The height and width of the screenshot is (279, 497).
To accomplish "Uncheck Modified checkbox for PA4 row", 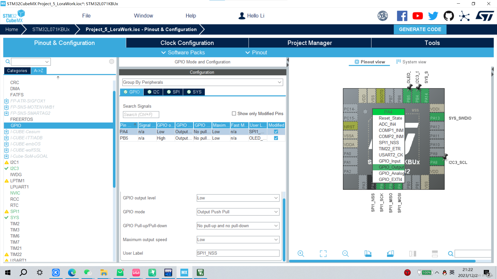I will (x=276, y=132).
